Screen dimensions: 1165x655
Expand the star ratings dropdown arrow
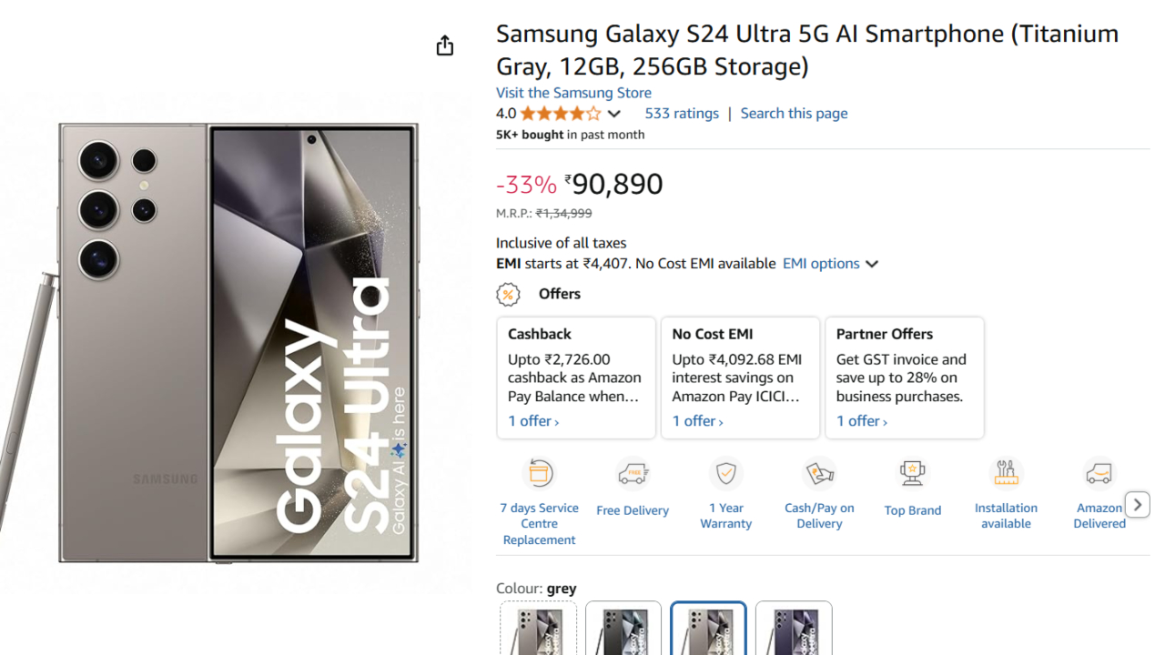coord(614,114)
